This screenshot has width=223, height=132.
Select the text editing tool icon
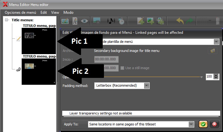pyautogui.click(x=75, y=21)
